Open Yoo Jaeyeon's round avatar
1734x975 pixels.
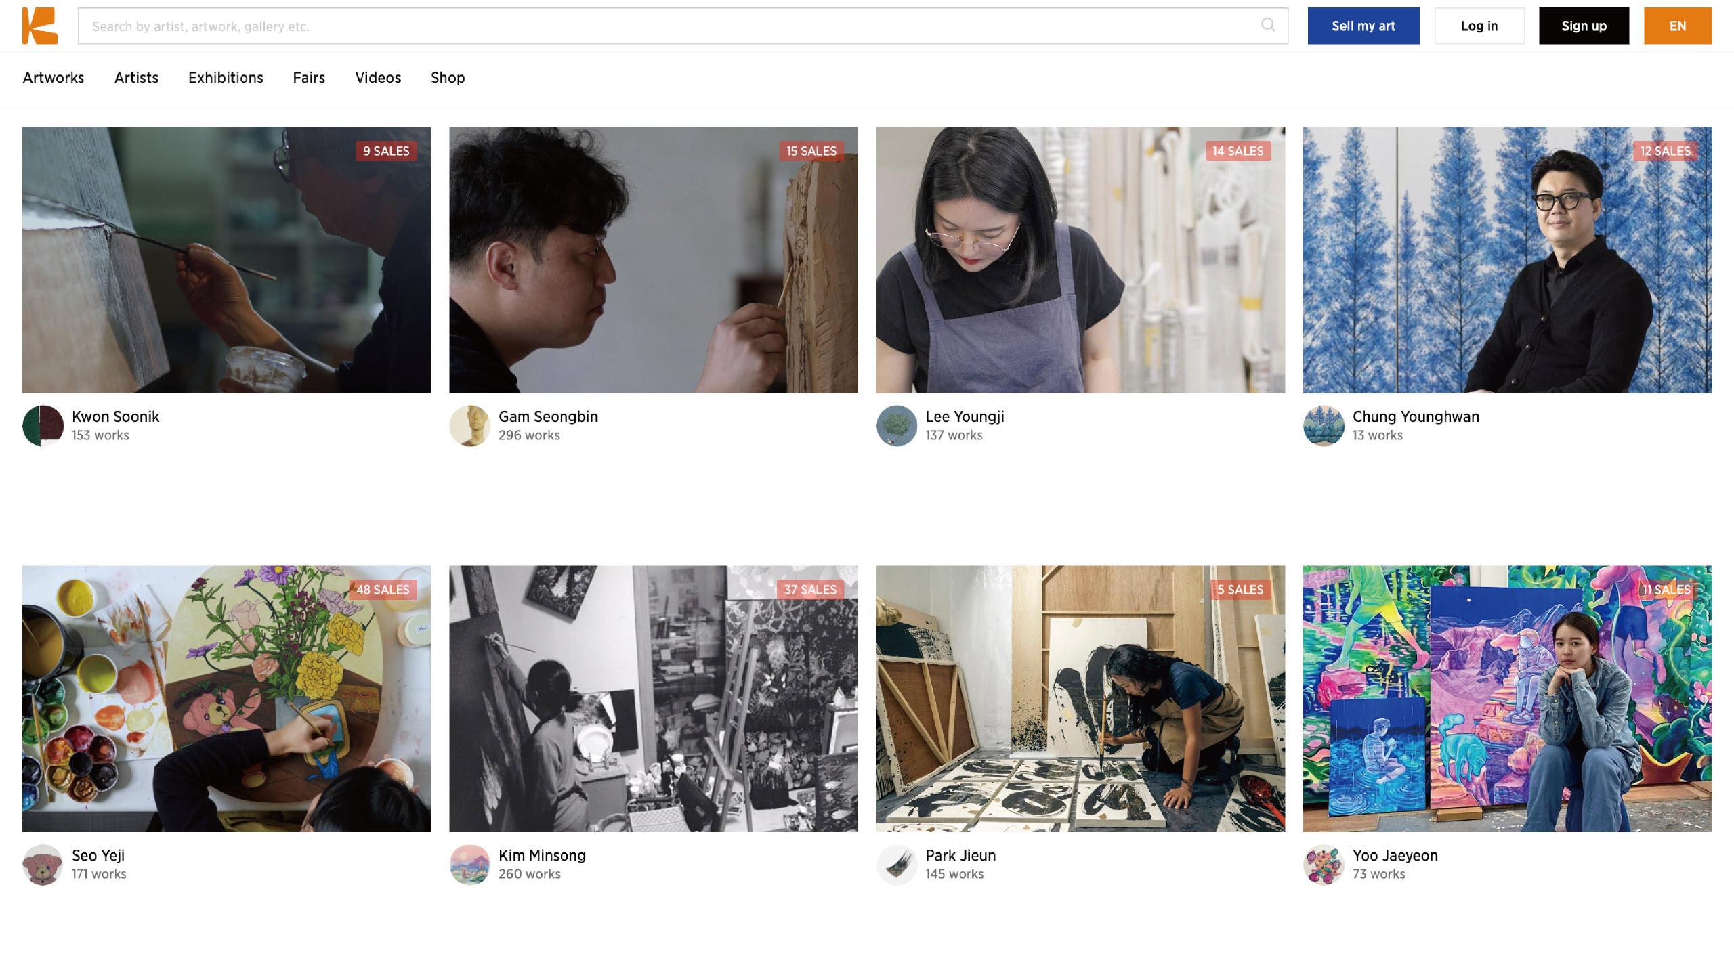point(1324,865)
